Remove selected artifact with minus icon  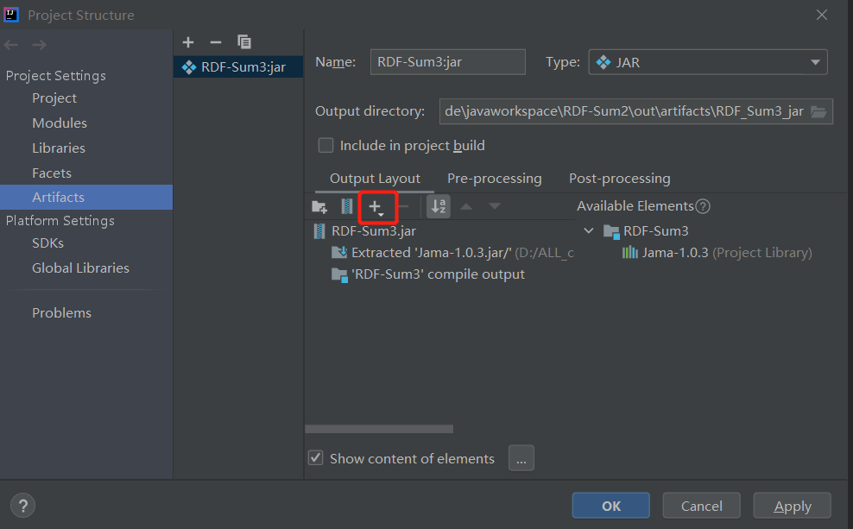[x=216, y=42]
